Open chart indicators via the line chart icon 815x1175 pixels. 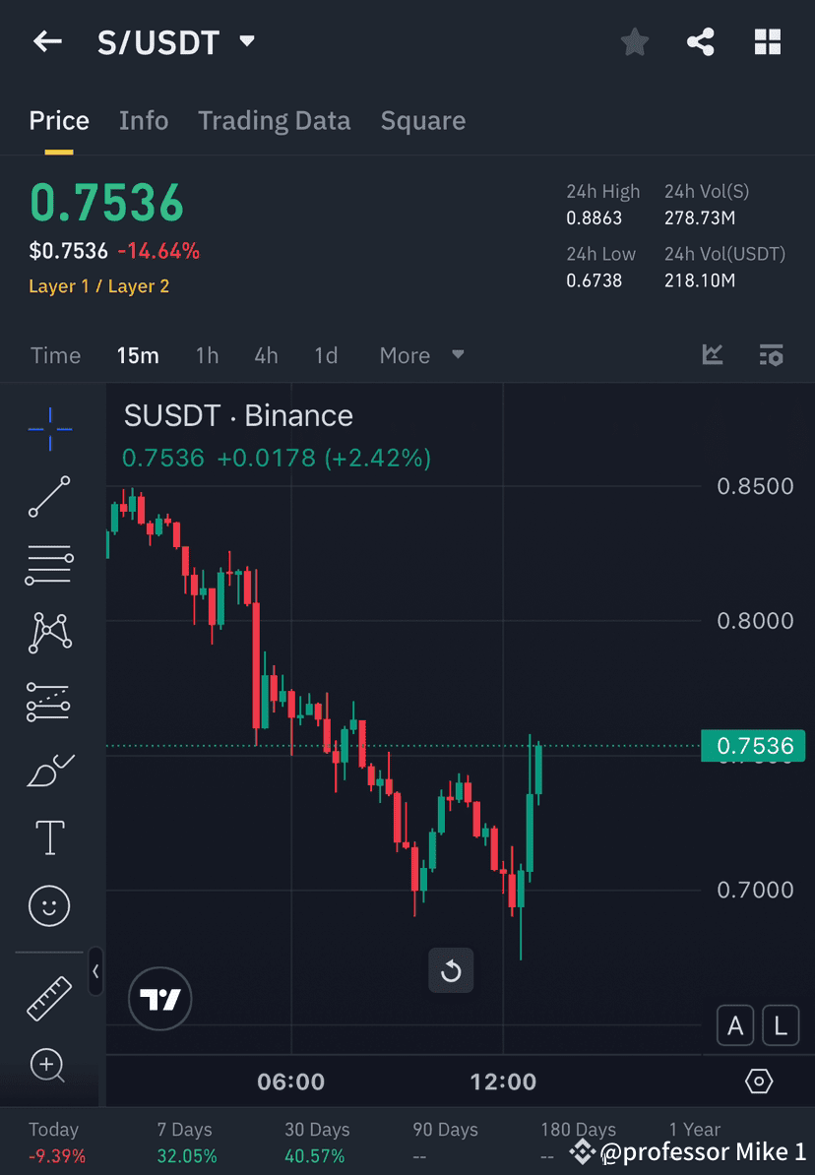(x=712, y=355)
